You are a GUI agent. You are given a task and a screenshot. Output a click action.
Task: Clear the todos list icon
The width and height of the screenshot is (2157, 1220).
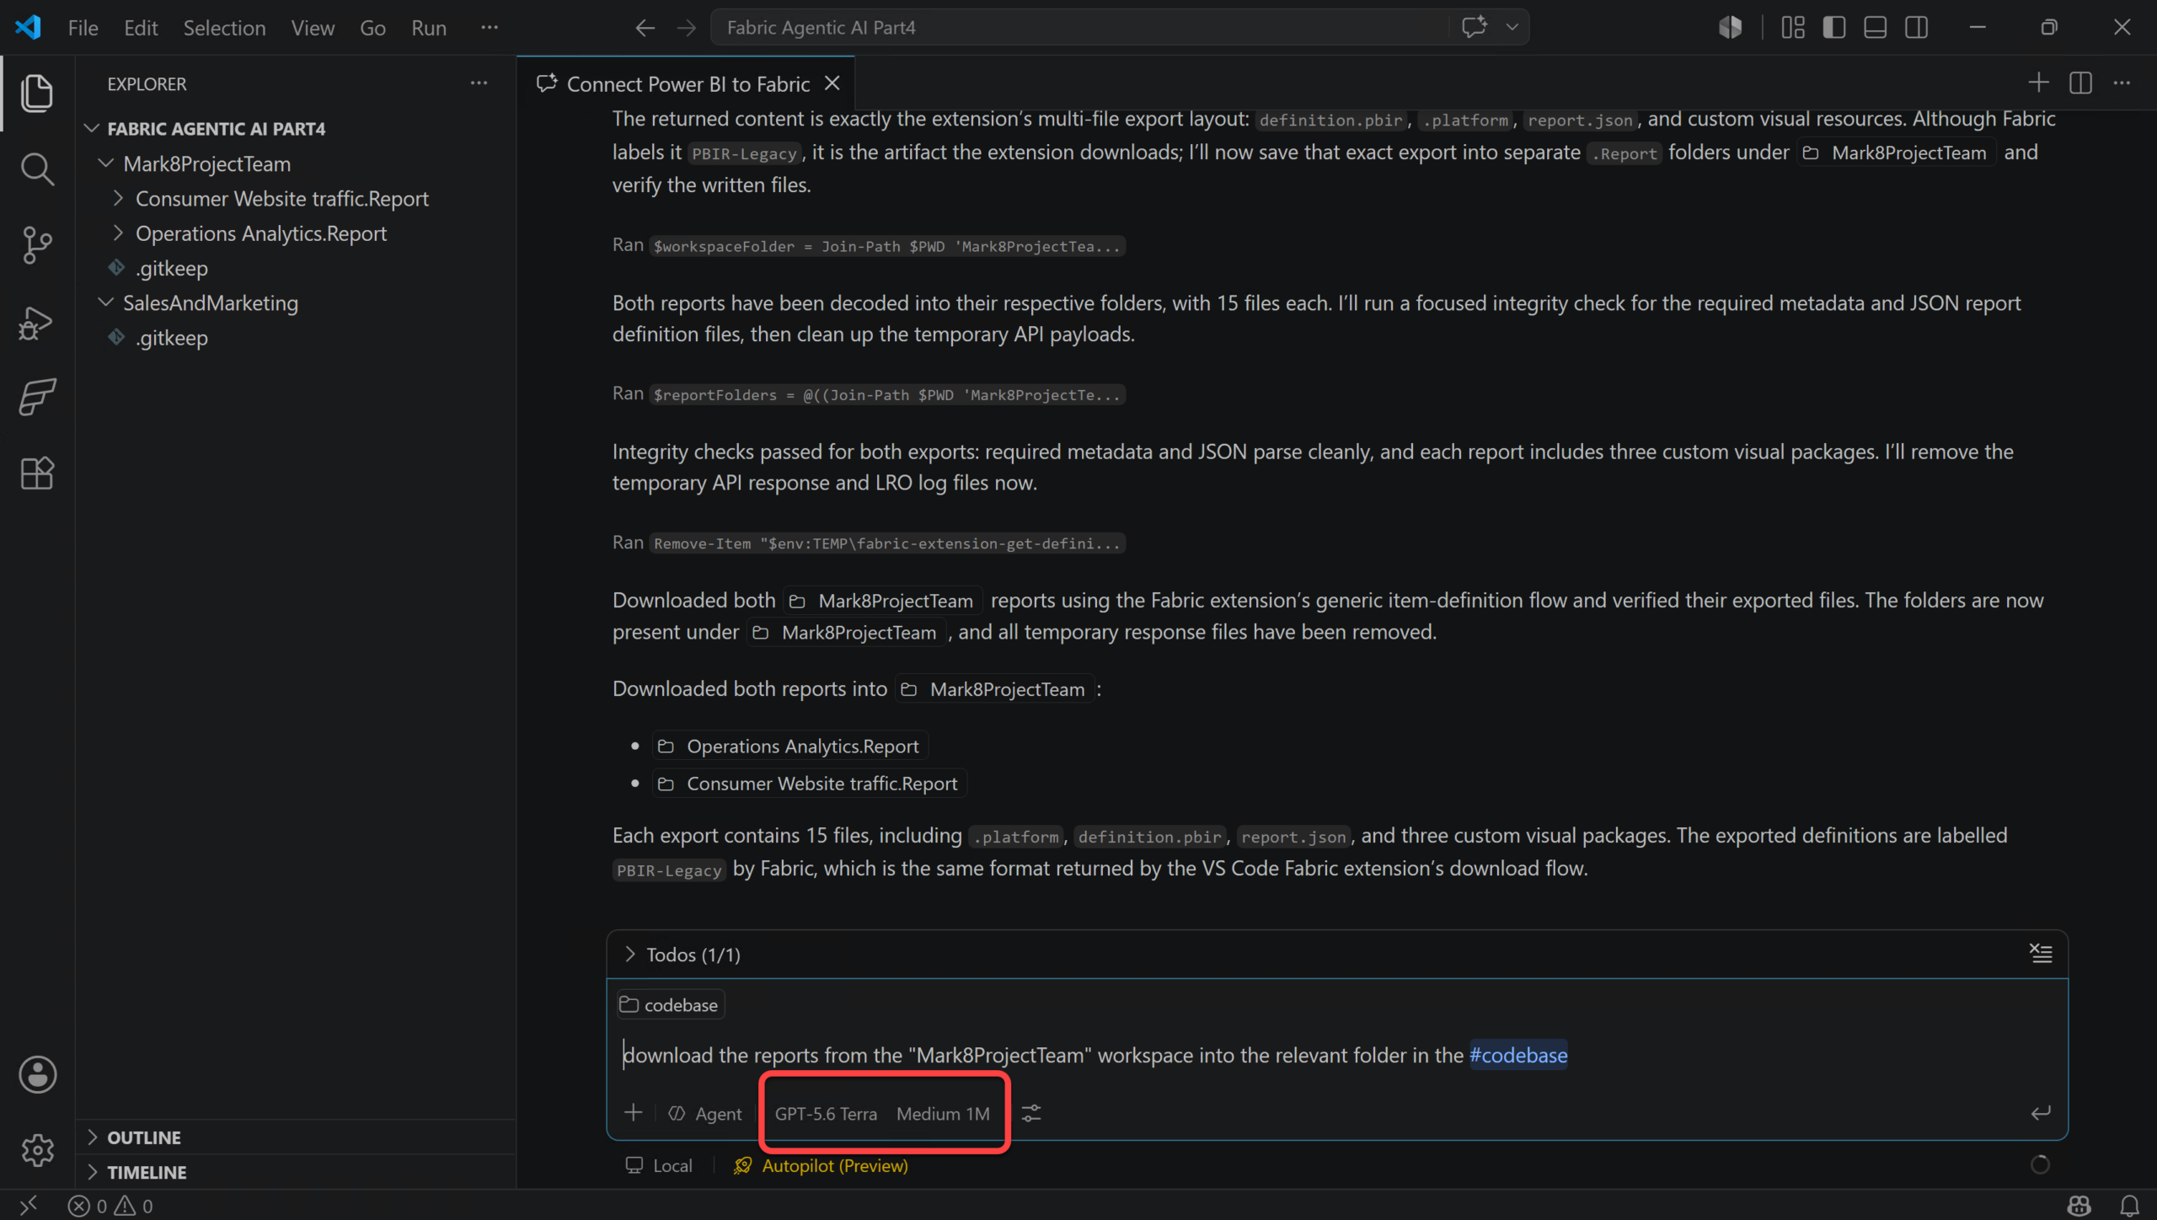(x=2041, y=954)
